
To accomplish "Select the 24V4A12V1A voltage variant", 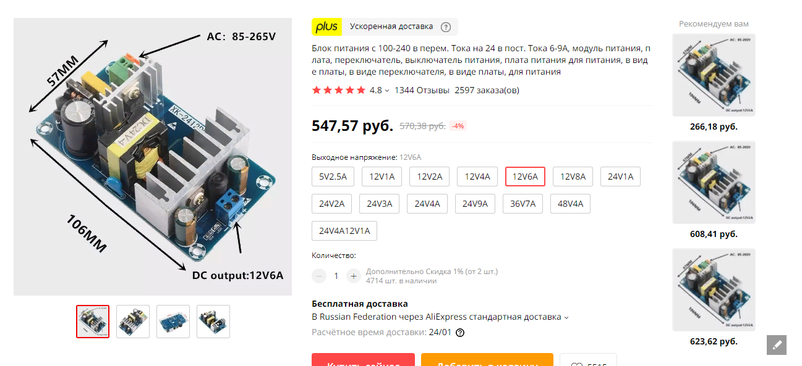I will (344, 231).
